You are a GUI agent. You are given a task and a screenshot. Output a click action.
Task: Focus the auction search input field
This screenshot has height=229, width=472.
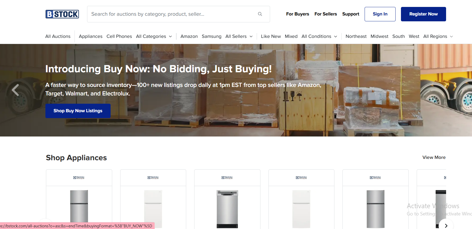tap(172, 14)
